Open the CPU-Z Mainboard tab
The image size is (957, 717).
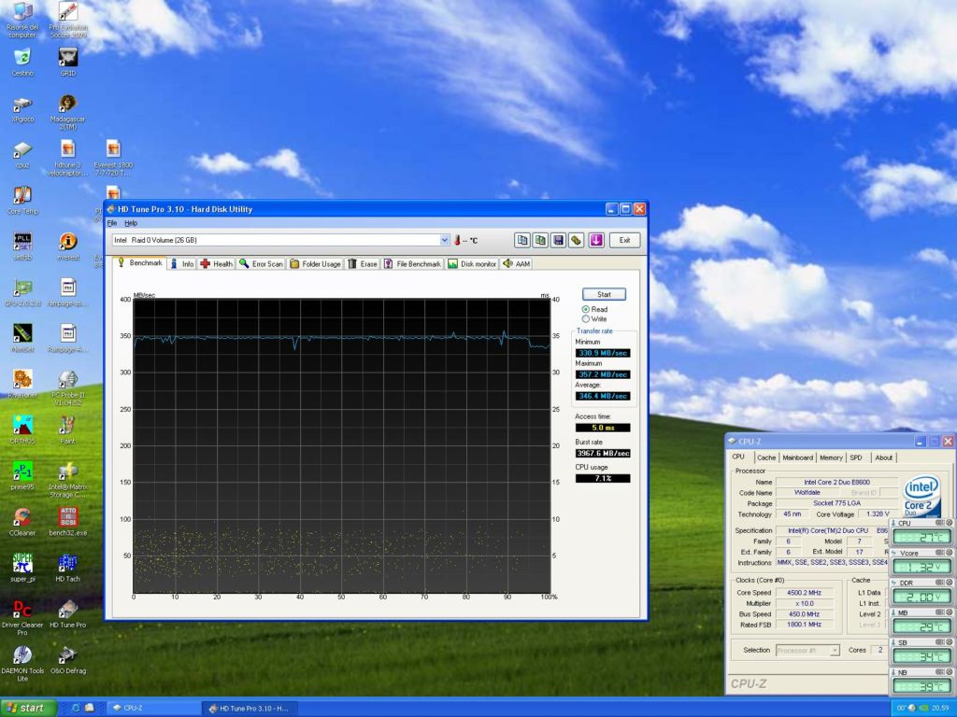(798, 457)
